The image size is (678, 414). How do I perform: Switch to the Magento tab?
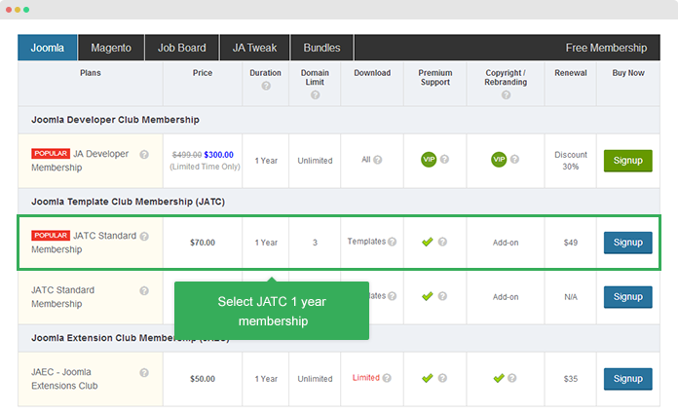[x=111, y=48]
